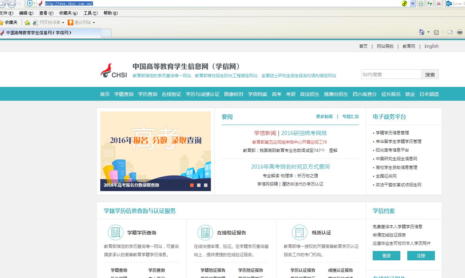Select the first orange carousel slide indicator
The image size is (465, 278).
[192, 185]
